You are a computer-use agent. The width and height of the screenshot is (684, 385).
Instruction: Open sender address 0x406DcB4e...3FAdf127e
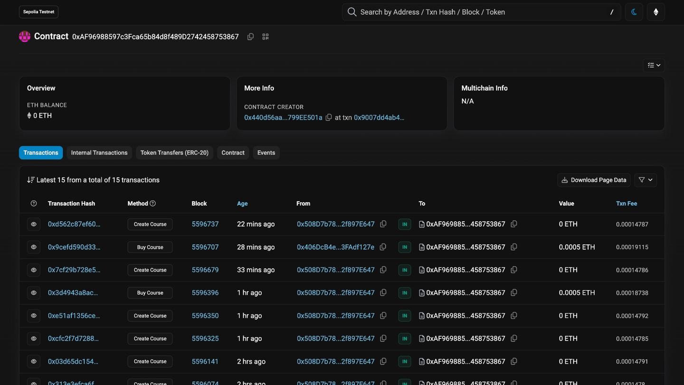coord(335,247)
